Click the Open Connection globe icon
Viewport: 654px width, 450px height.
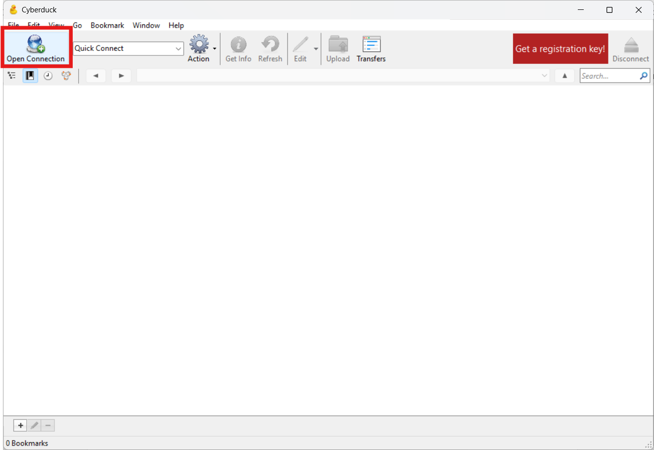[36, 45]
